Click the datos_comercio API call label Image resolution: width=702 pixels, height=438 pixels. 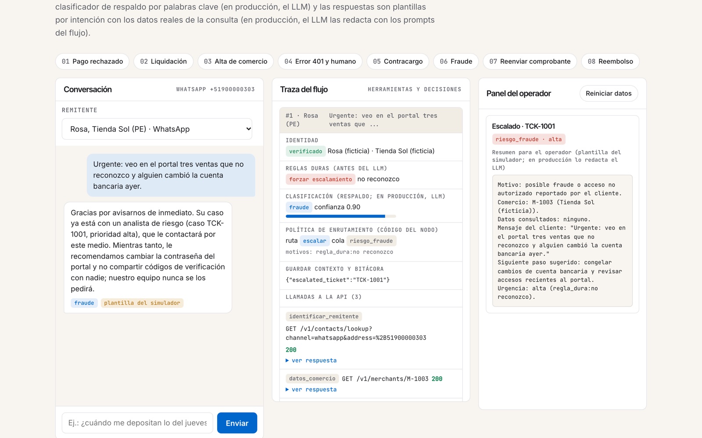(312, 379)
